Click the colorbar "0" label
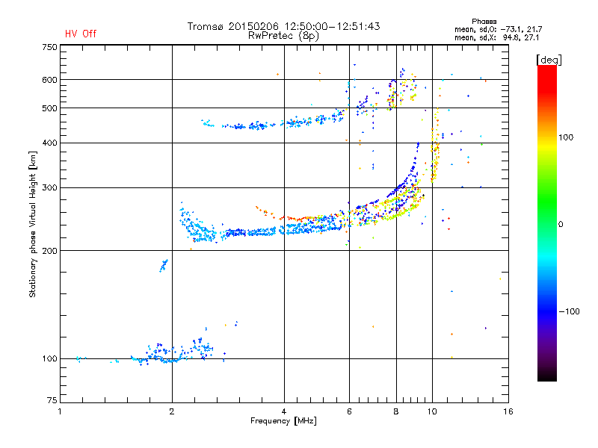The width and height of the screenshot is (598, 448). coord(561,224)
